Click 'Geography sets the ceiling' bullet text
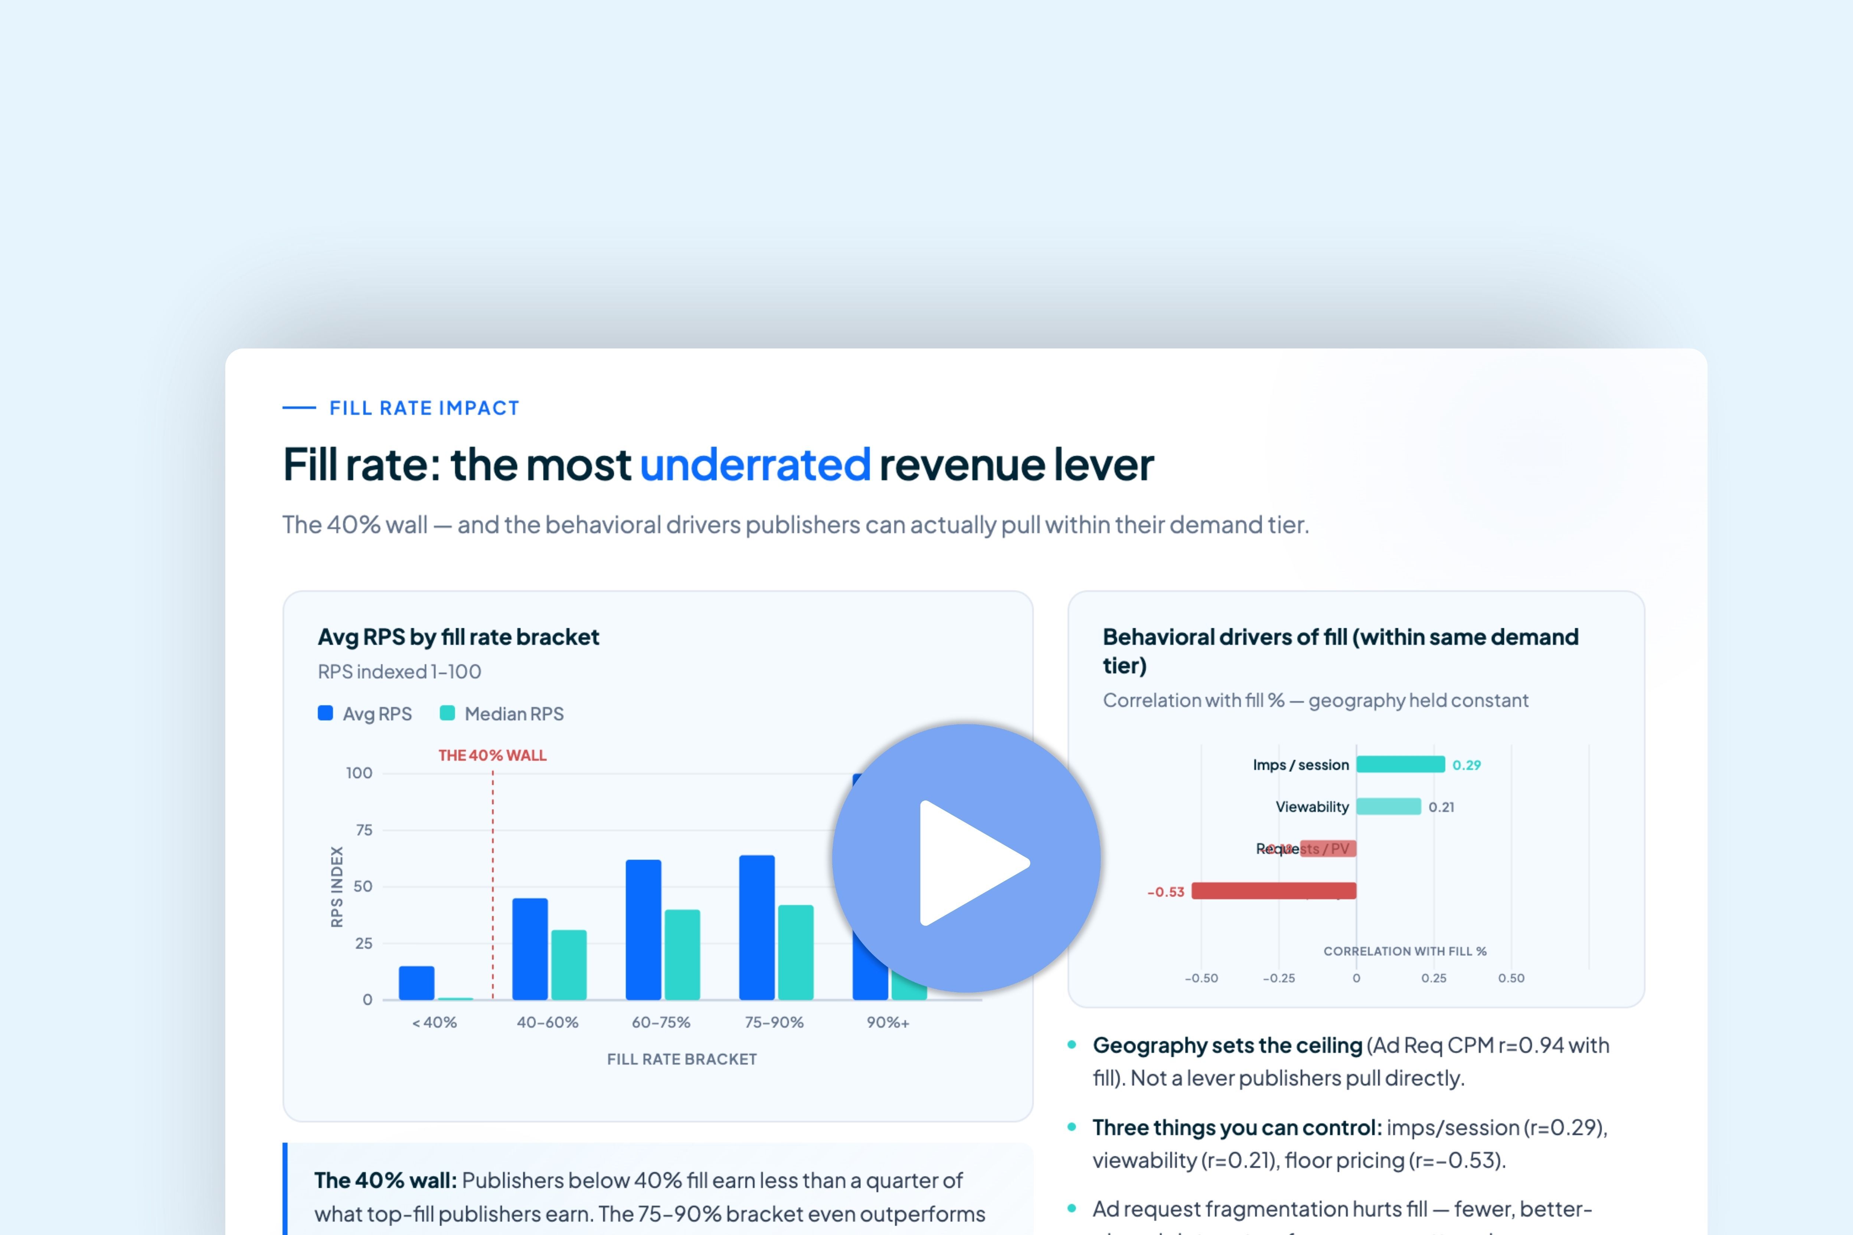The height and width of the screenshot is (1235, 1853). tap(1228, 1045)
